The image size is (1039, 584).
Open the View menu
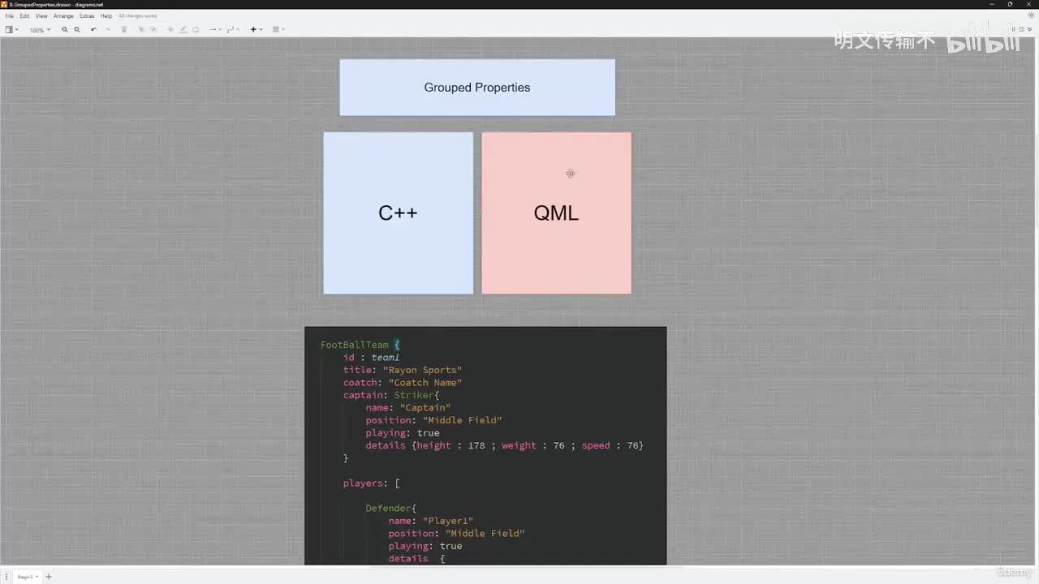41,16
